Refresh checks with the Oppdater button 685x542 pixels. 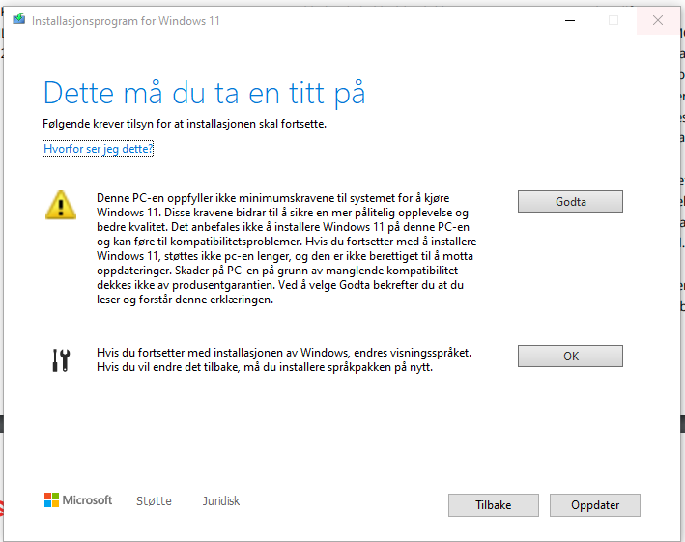pos(594,505)
